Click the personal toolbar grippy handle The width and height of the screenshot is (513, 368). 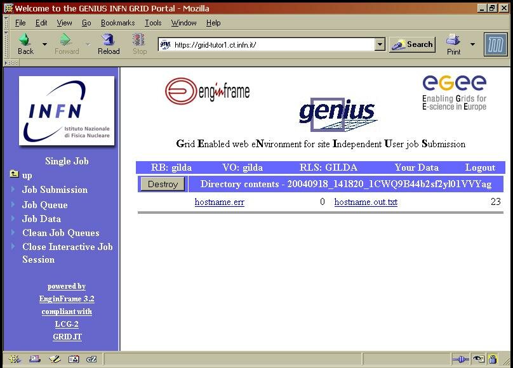11,63
